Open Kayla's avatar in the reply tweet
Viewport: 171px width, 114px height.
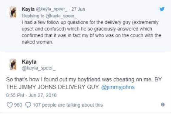coord(13,12)
